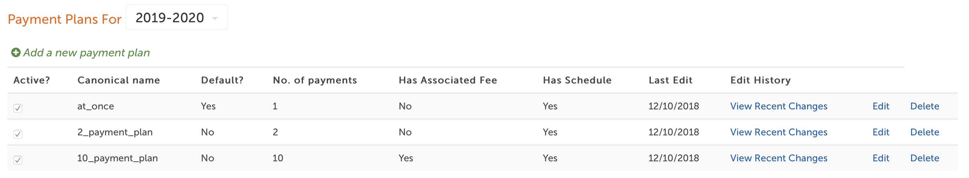The width and height of the screenshot is (969, 178).
Task: Edit the at_once payment plan
Action: coord(881,106)
